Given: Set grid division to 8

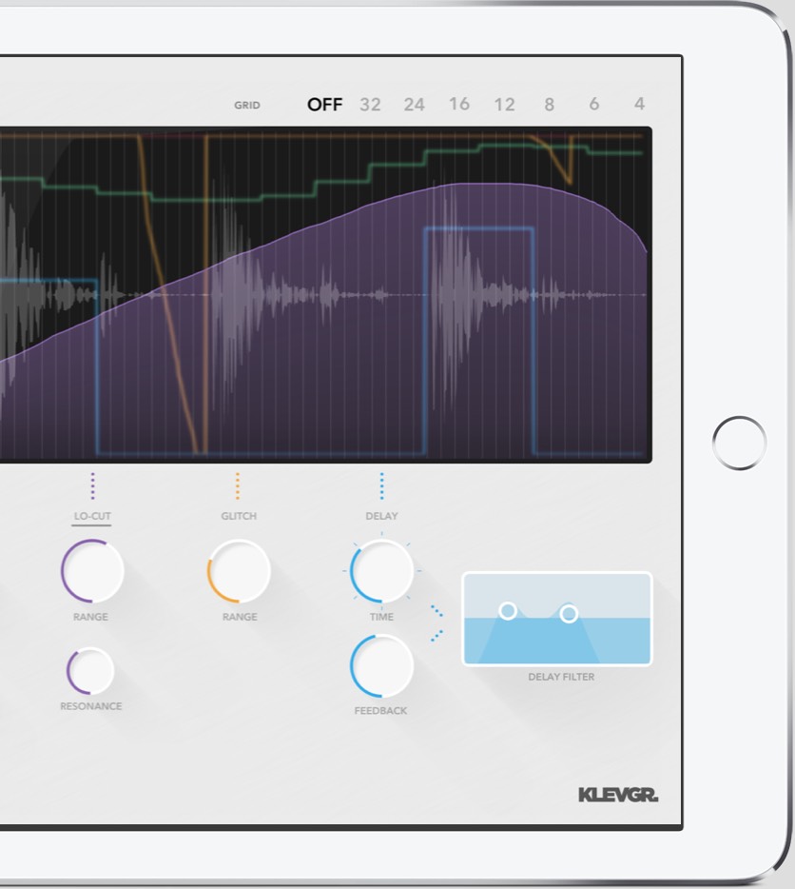Looking at the screenshot, I should [550, 104].
